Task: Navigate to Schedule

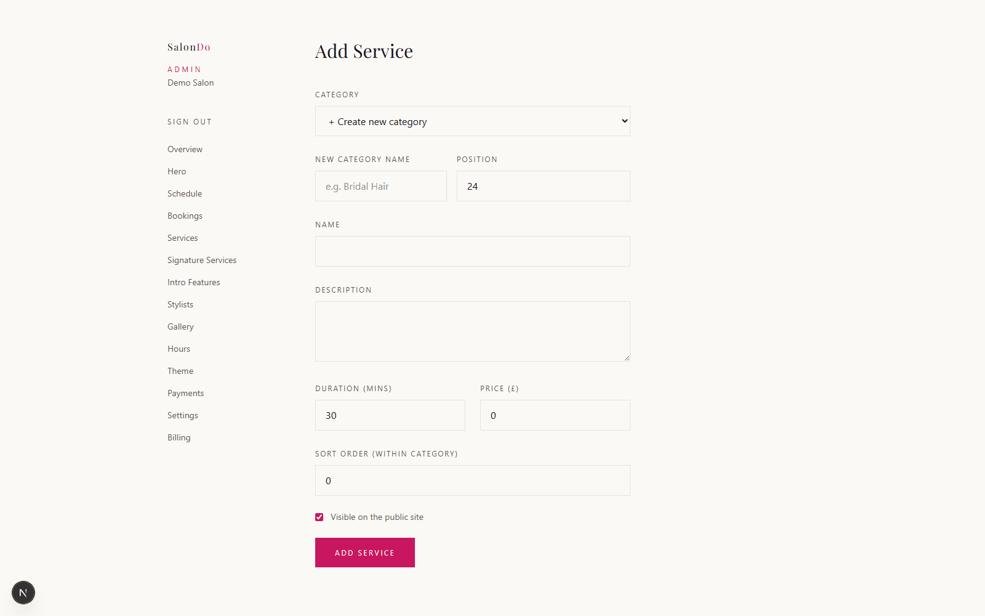Action: pyautogui.click(x=185, y=193)
